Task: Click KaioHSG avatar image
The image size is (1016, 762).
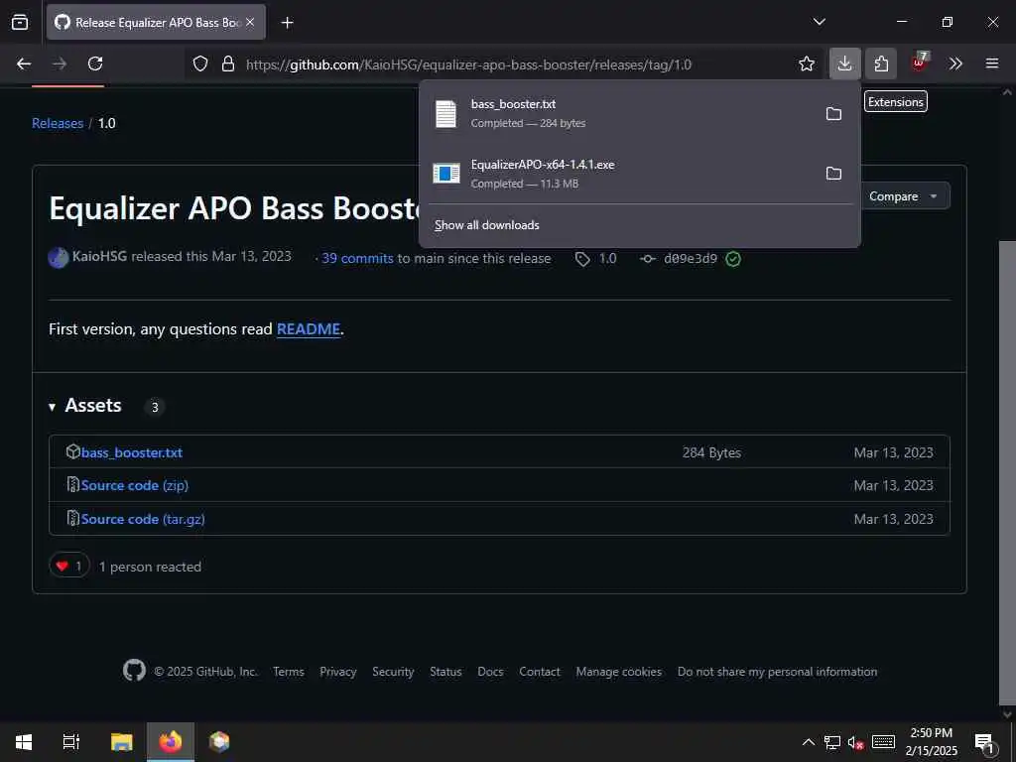Action: pyautogui.click(x=59, y=258)
